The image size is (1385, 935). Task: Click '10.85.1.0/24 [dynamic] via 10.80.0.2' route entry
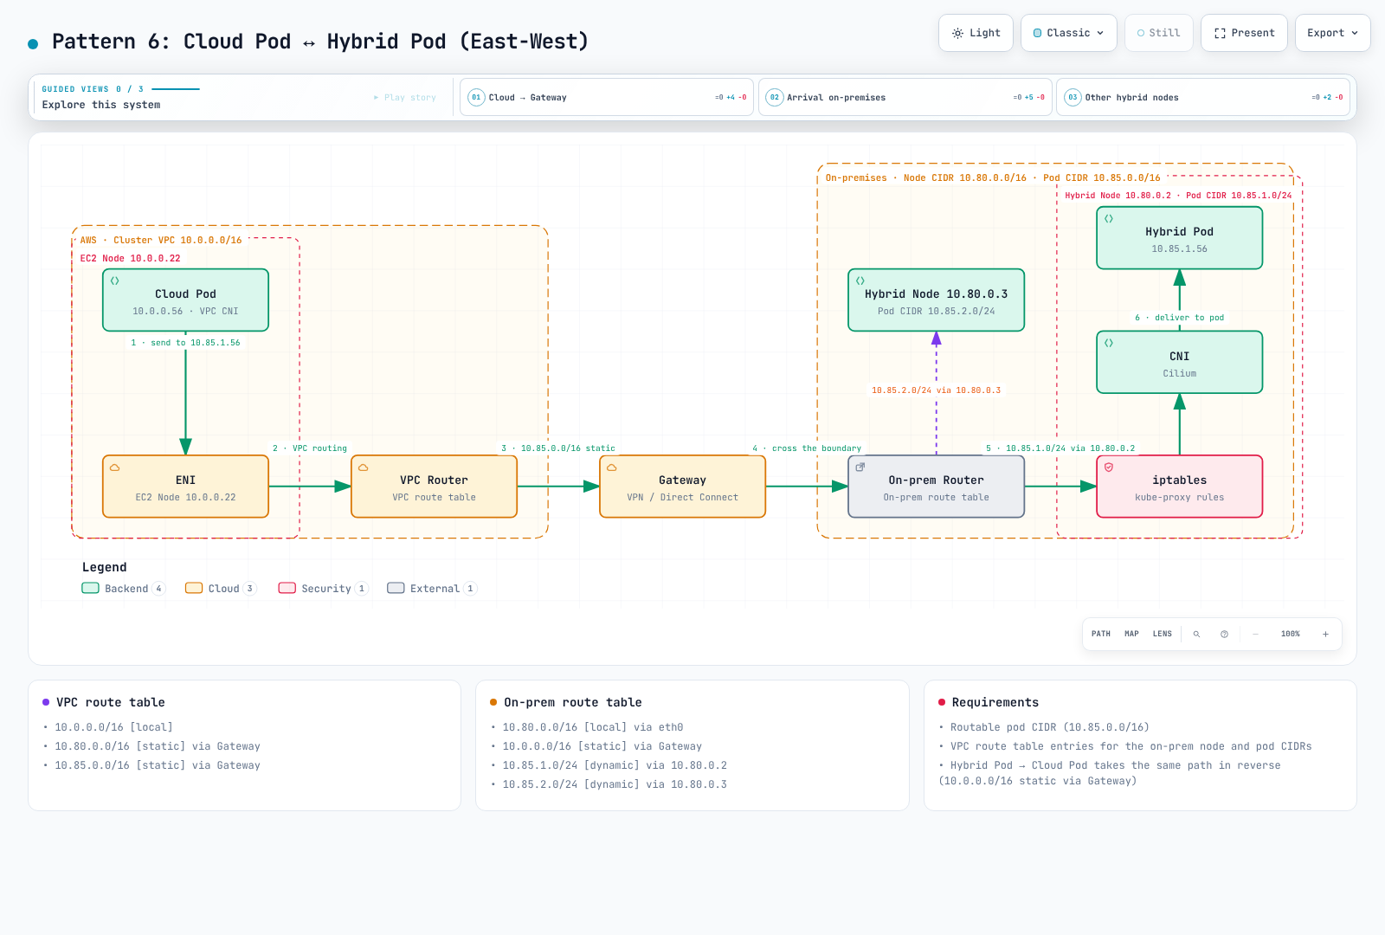[615, 765]
